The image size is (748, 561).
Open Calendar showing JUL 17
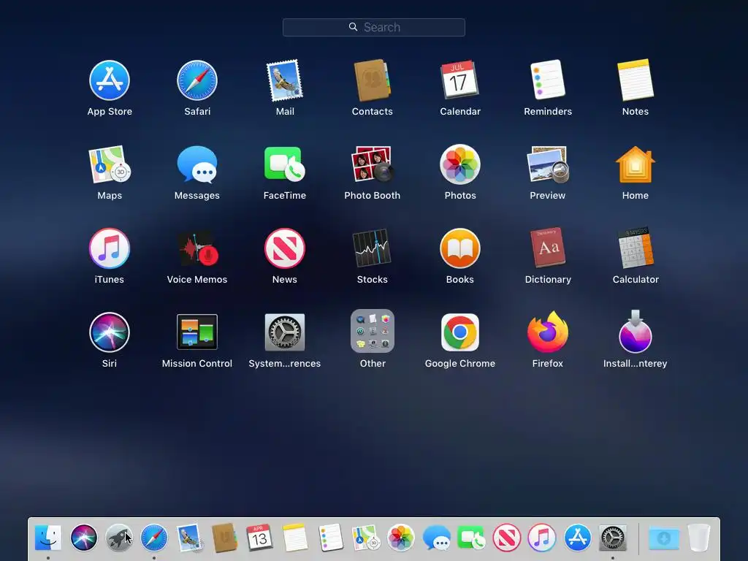pos(460,80)
